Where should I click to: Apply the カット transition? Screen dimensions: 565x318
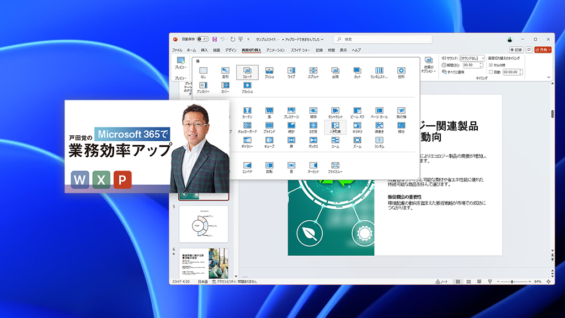tap(357, 72)
